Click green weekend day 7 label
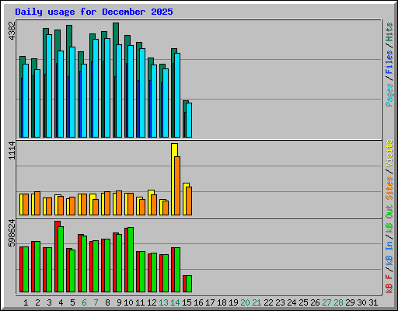Image resolution: width=398 pixels, height=311 pixels. click(x=96, y=302)
